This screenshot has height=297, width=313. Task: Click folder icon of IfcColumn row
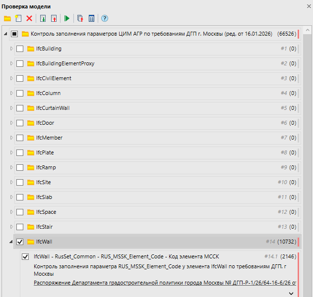click(x=31, y=93)
